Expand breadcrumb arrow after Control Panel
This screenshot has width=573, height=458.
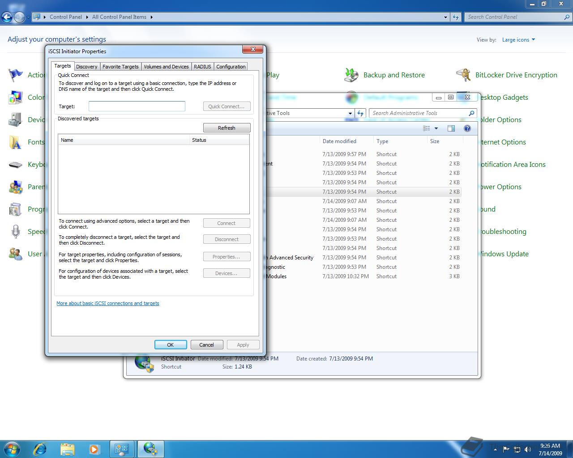click(87, 17)
